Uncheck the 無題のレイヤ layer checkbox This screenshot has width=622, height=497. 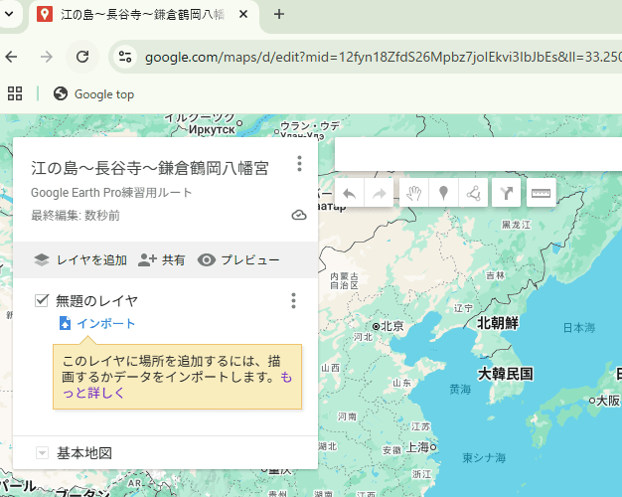(x=42, y=300)
